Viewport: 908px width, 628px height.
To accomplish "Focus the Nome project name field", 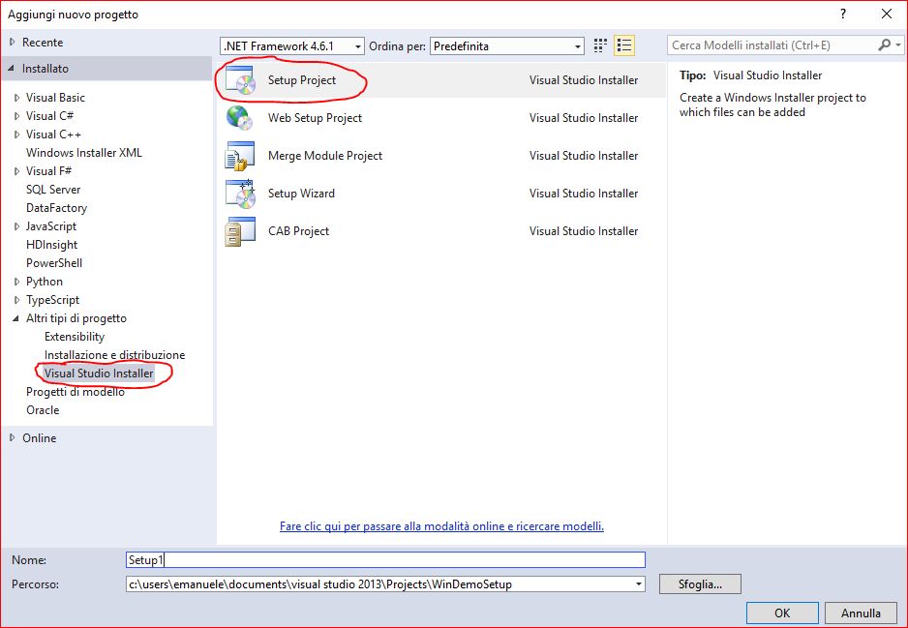I will [x=385, y=559].
